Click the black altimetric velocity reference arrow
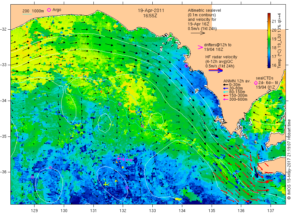Image resolution: width=293 pixels, height=215 pixels. [x=198, y=33]
